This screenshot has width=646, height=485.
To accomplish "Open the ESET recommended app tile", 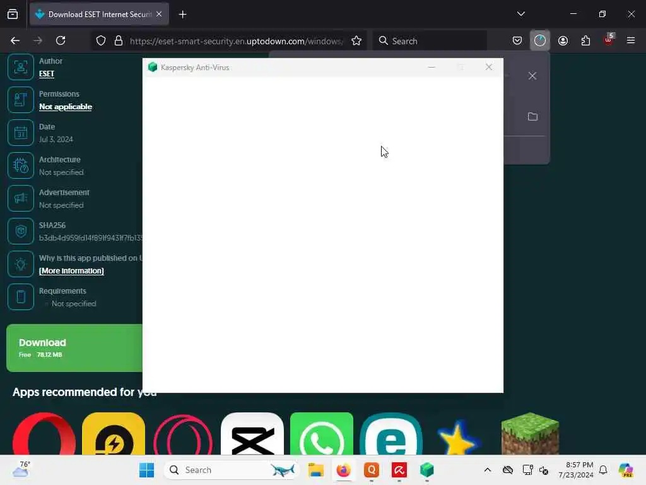I will [391, 433].
